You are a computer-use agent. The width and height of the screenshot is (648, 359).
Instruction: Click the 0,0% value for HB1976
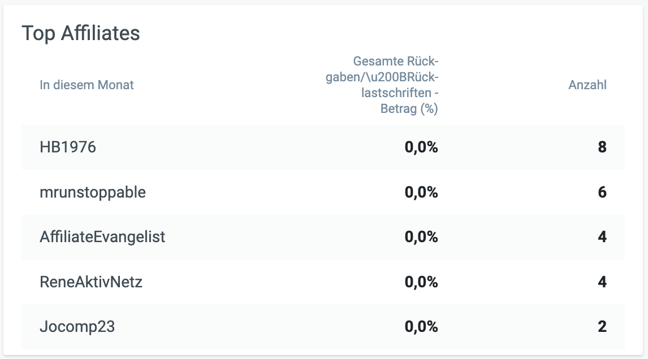click(421, 148)
